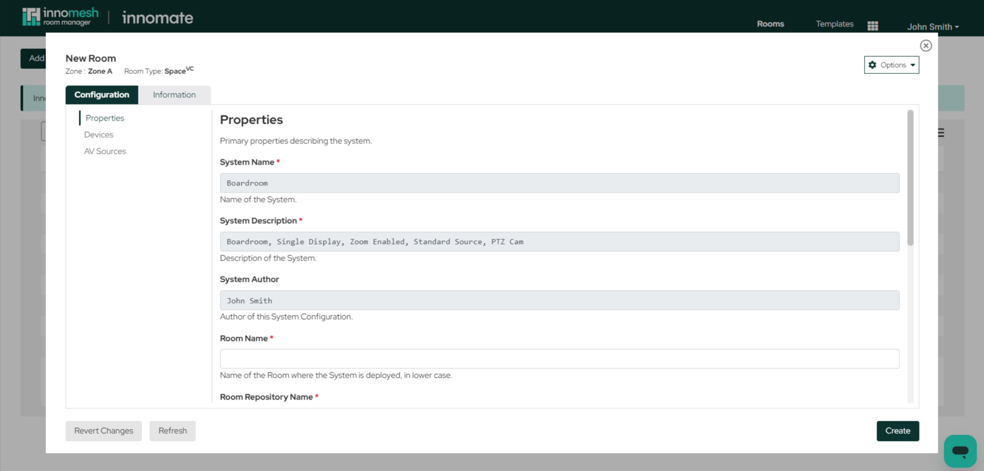Screen dimensions: 984x471
Task: Open the Templates menu
Action: (x=834, y=24)
